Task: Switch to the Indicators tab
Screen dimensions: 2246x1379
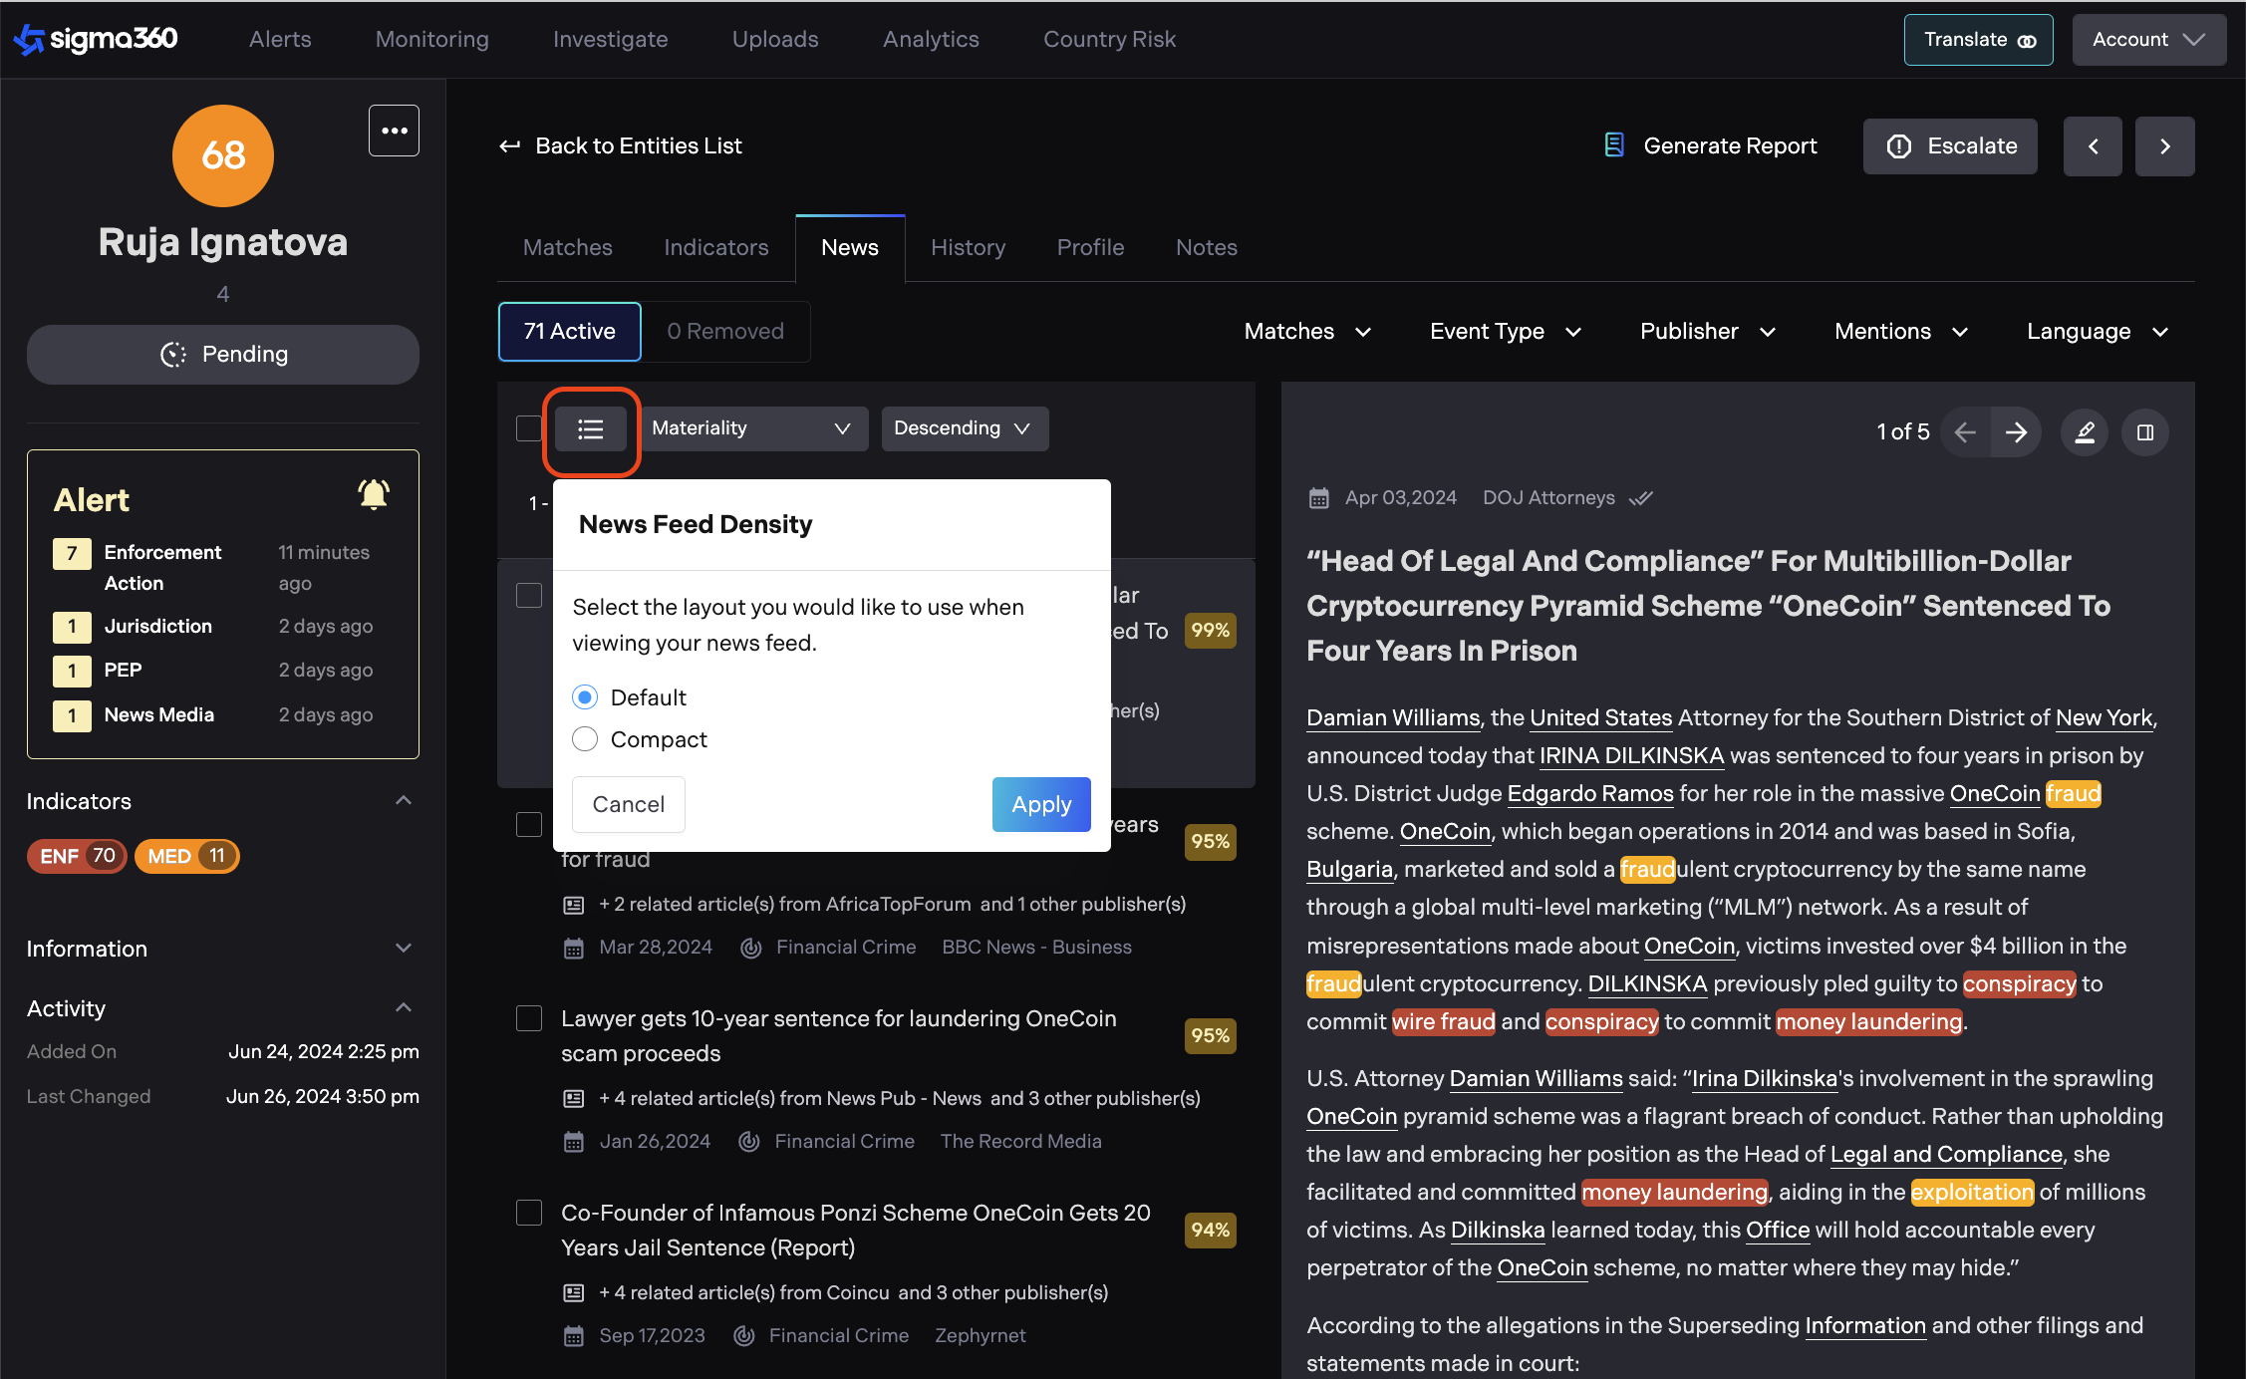Action: [715, 247]
